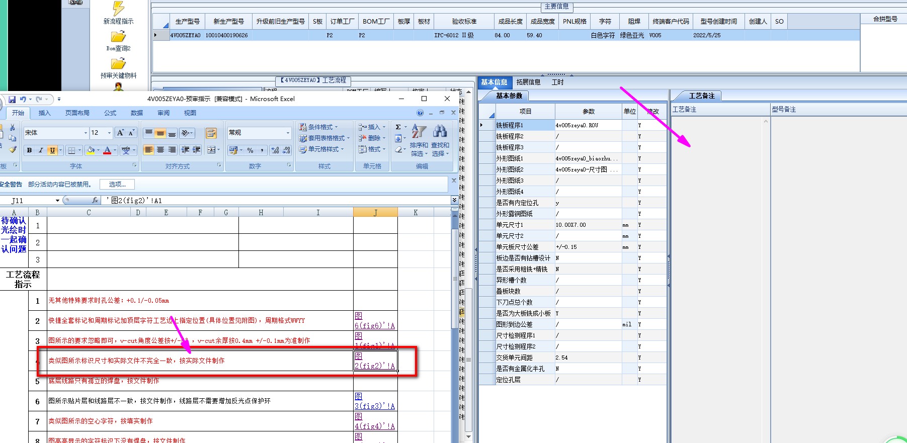The height and width of the screenshot is (443, 907).
Task: Open 工时 tab
Action: pos(557,82)
